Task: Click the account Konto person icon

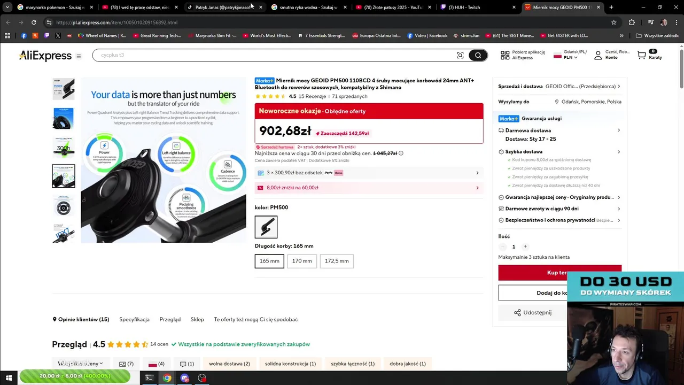Action: tap(598, 55)
